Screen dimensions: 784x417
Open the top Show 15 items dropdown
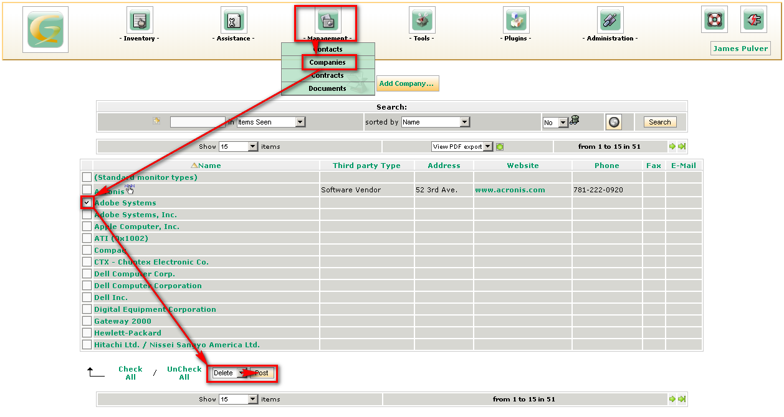pyautogui.click(x=238, y=147)
